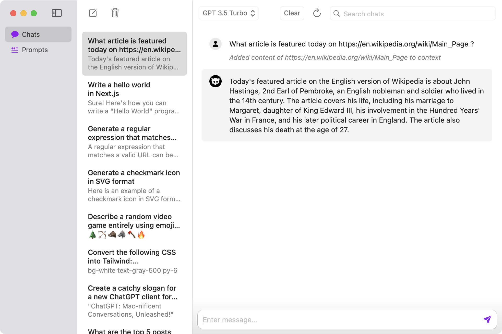The height and width of the screenshot is (334, 502).
Task: Click the regenerate response refresh icon
Action: coord(317,13)
